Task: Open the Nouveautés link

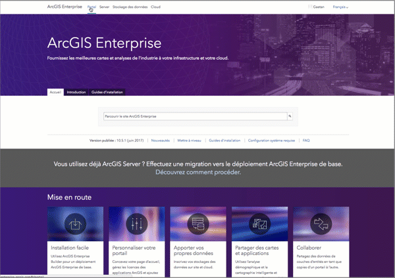Action: click(x=161, y=141)
